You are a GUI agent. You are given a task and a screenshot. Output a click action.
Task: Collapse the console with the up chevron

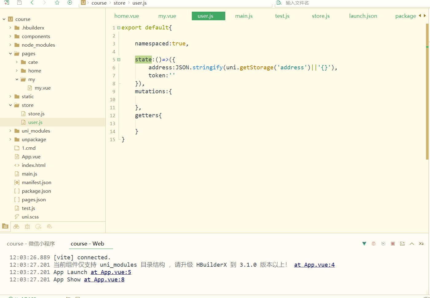coord(412,244)
